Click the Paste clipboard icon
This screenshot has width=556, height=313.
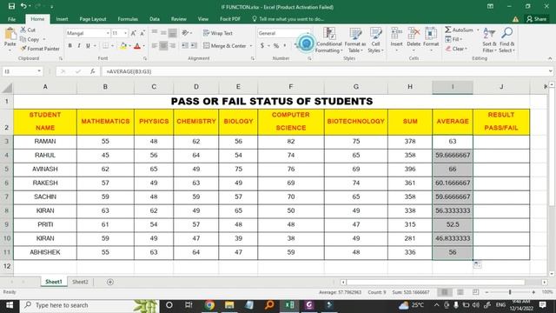point(10,34)
